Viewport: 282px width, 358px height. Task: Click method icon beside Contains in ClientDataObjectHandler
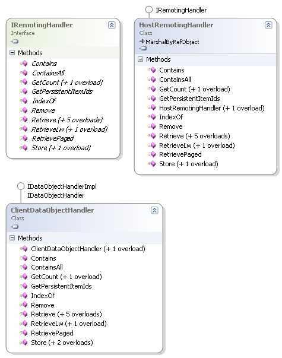coord(24,258)
